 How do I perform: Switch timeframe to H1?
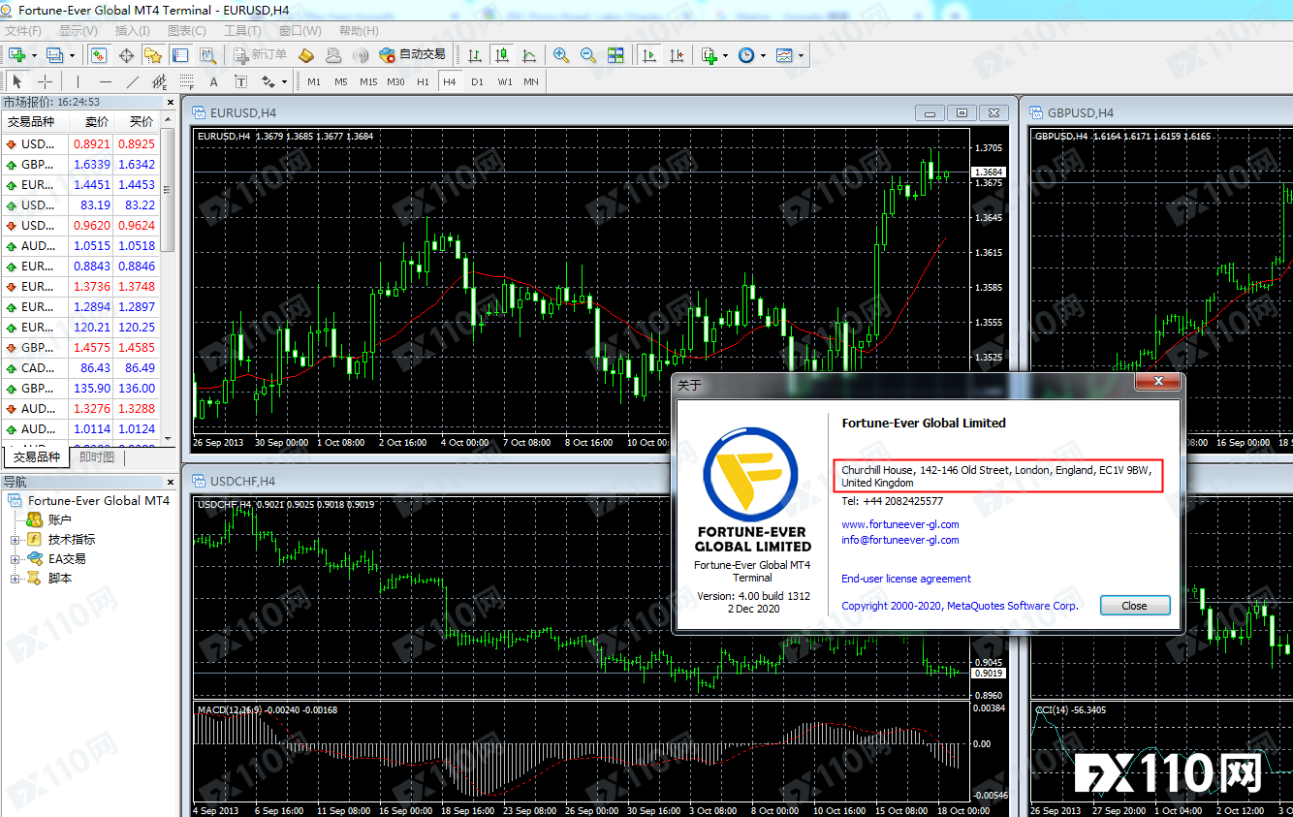[423, 81]
